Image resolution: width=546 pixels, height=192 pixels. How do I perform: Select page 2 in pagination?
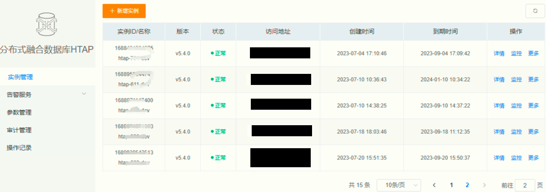pos(467,185)
